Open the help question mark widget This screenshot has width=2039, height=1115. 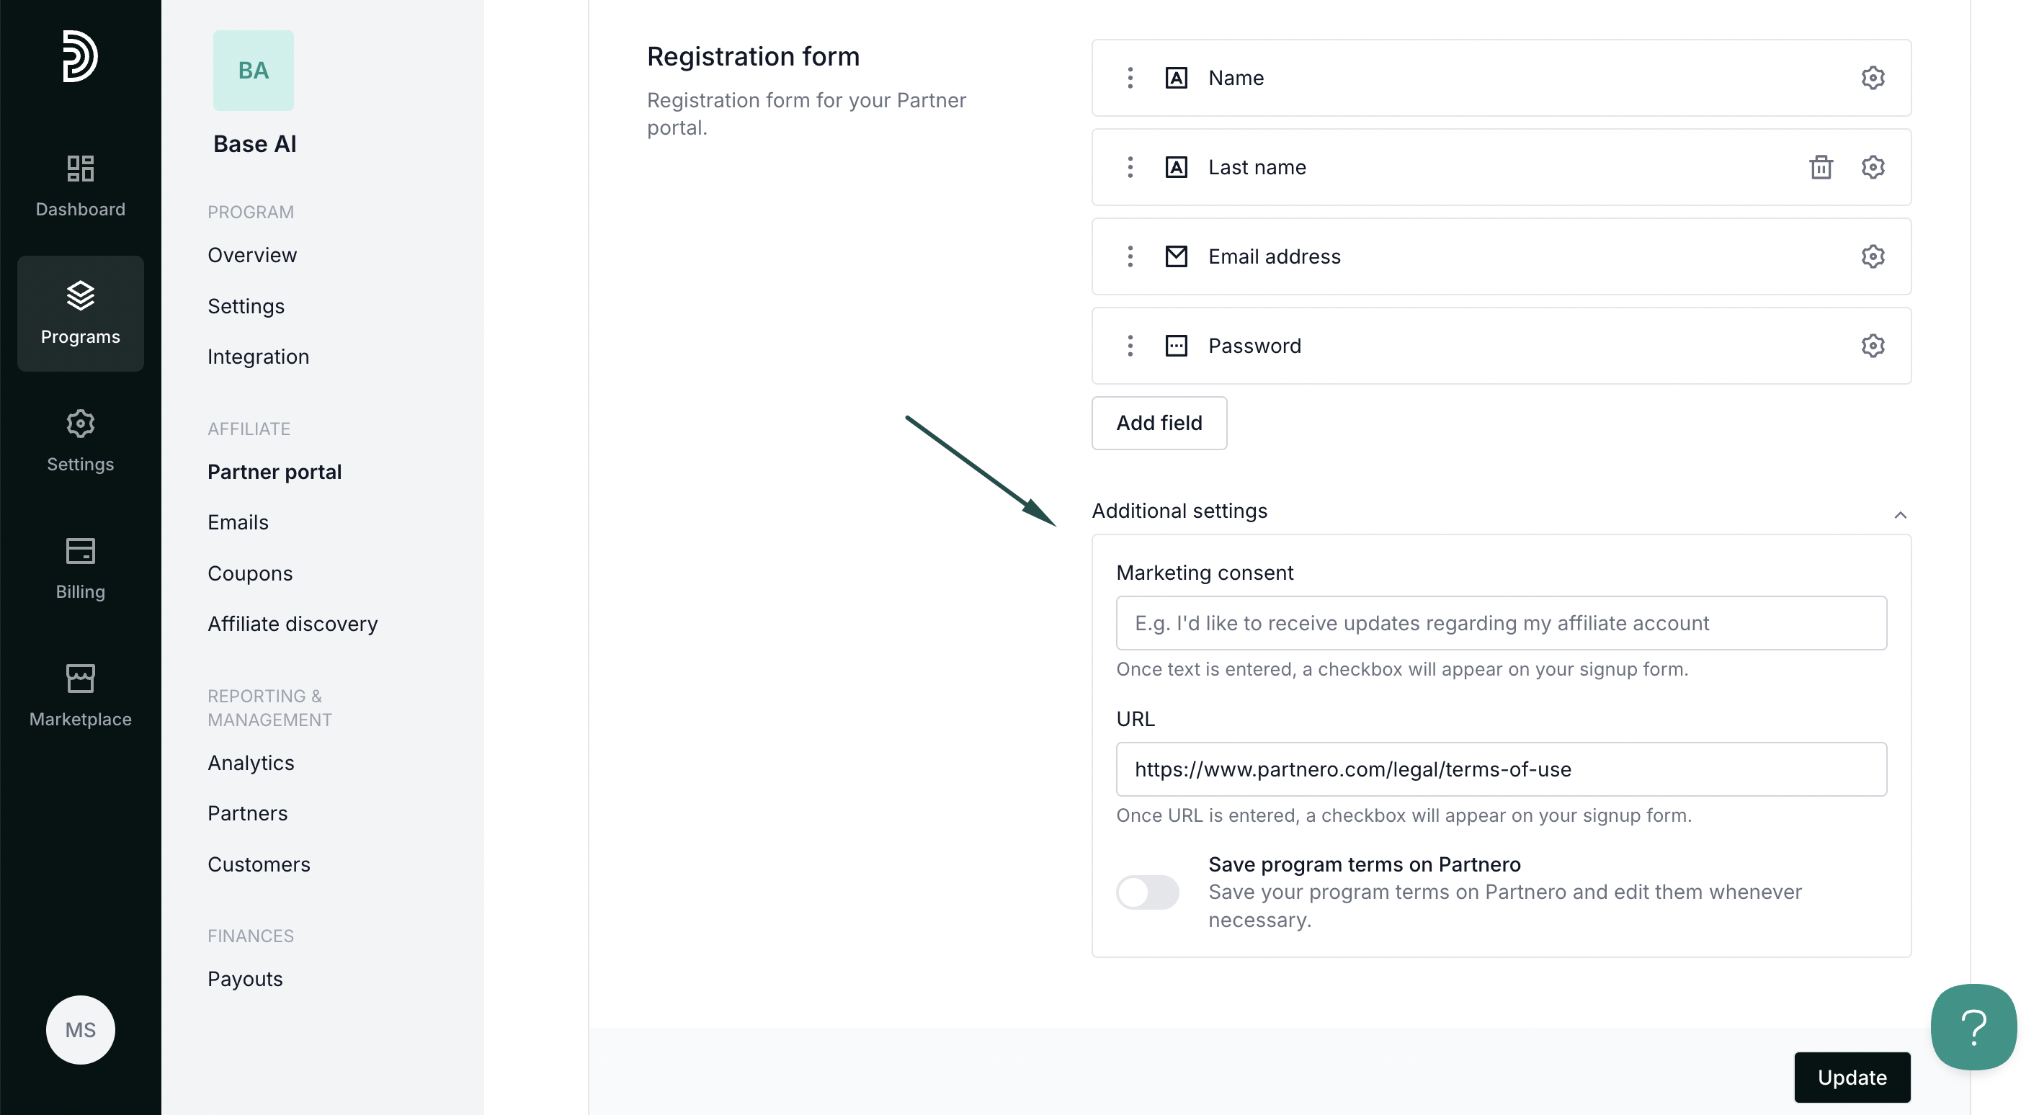click(x=1973, y=1026)
